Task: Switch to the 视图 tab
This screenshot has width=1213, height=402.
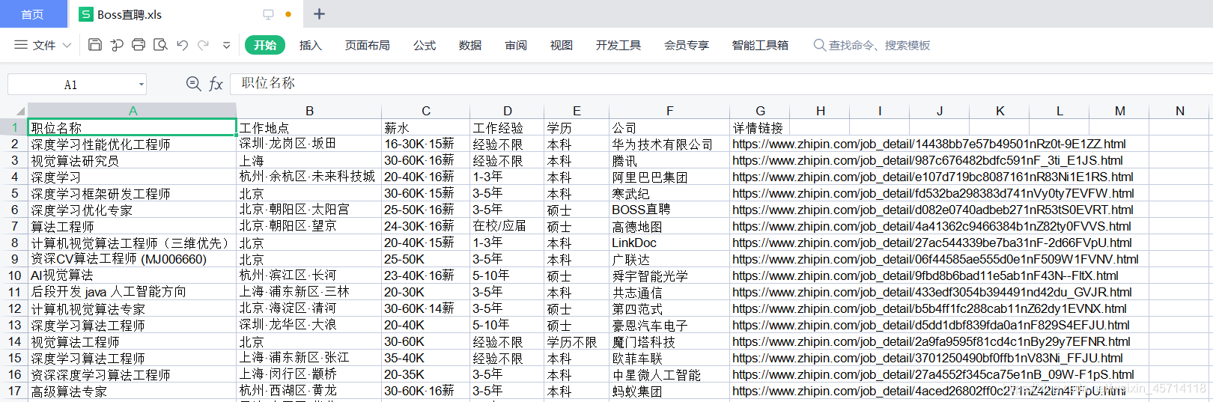Action: click(562, 45)
